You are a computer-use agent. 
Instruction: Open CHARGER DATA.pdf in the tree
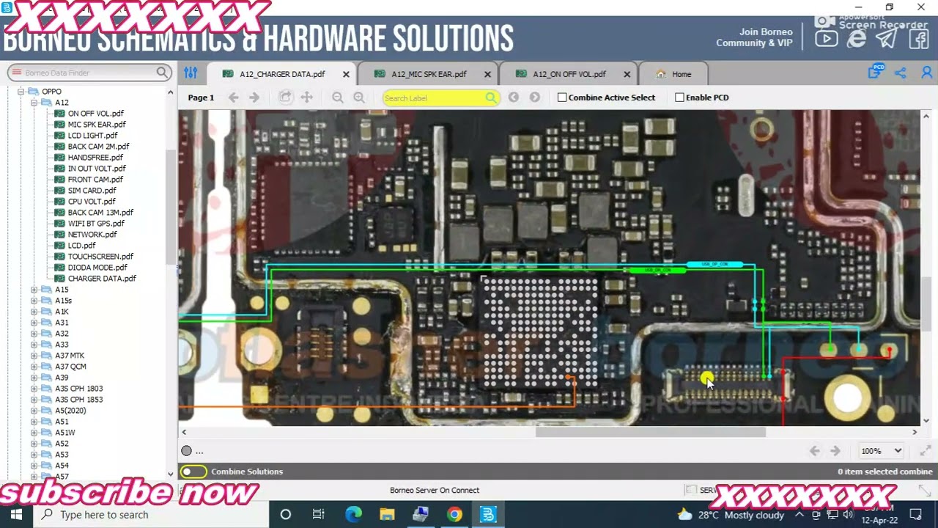(102, 279)
